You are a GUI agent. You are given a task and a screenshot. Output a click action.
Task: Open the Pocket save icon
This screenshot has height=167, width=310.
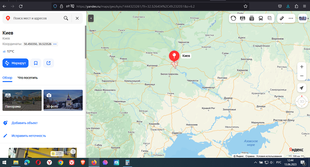click(x=280, y=6)
